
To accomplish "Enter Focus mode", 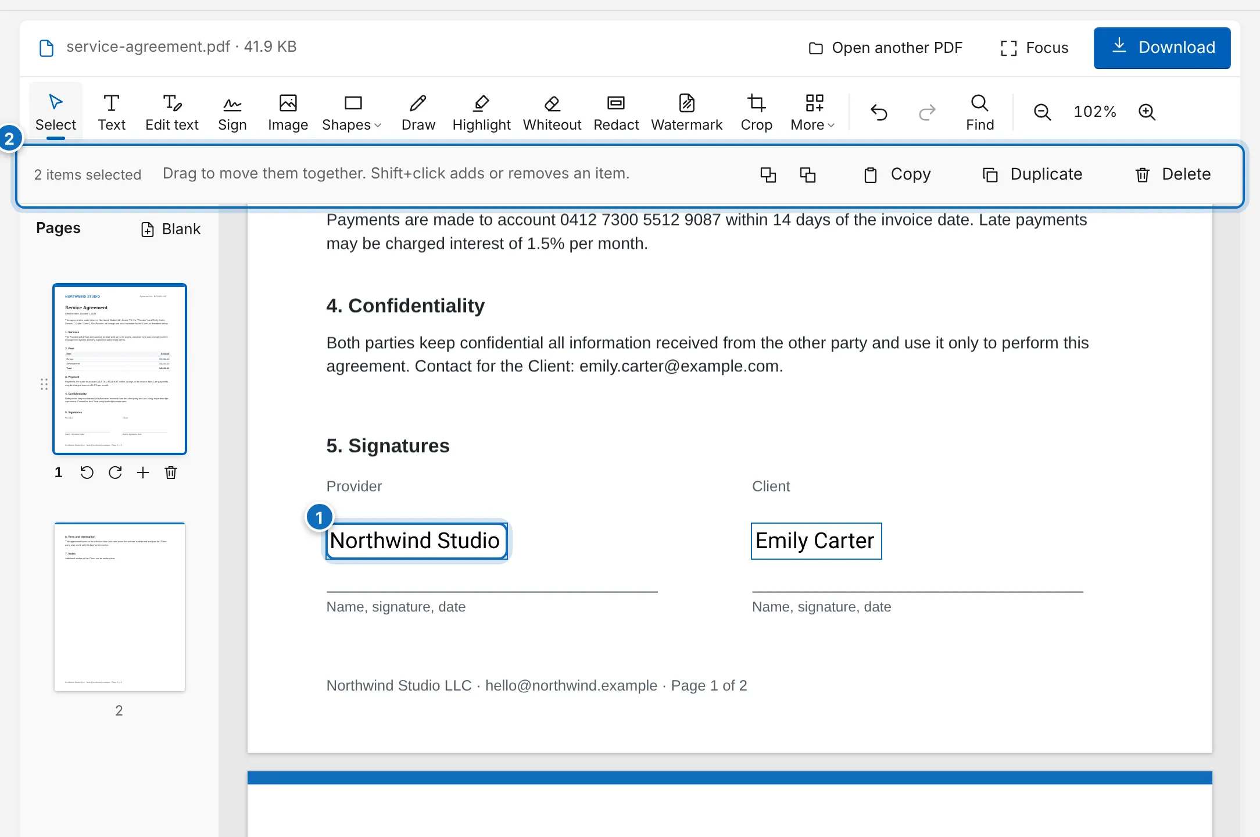I will (x=1035, y=48).
